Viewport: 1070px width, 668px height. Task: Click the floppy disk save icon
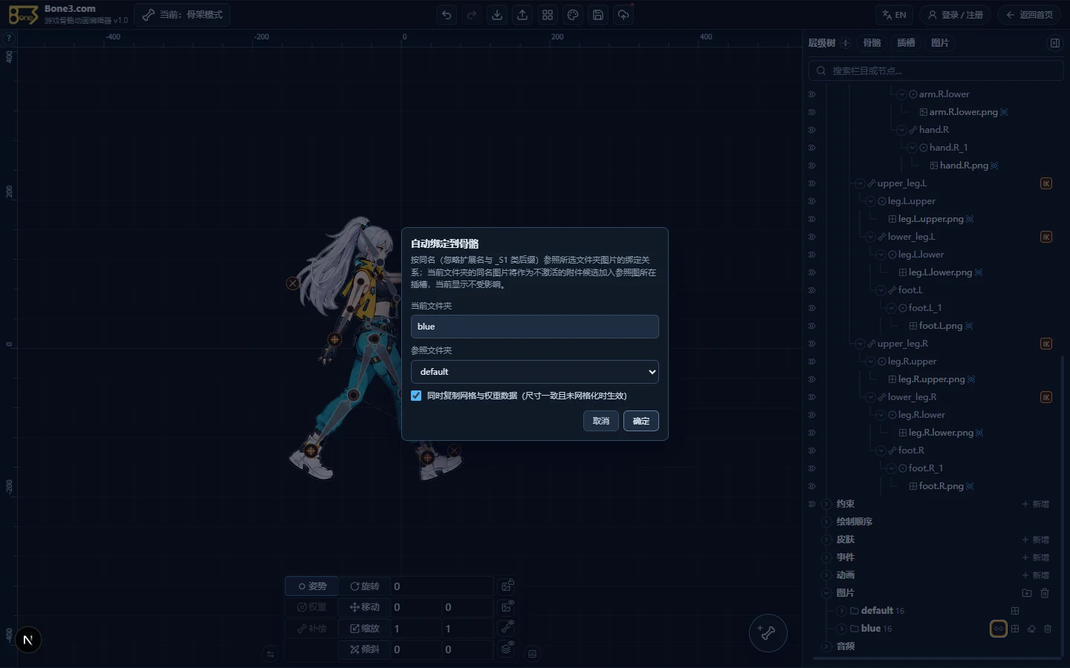(x=598, y=15)
